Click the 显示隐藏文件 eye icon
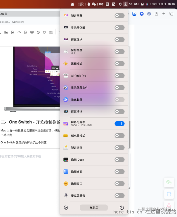 (x=66, y=88)
